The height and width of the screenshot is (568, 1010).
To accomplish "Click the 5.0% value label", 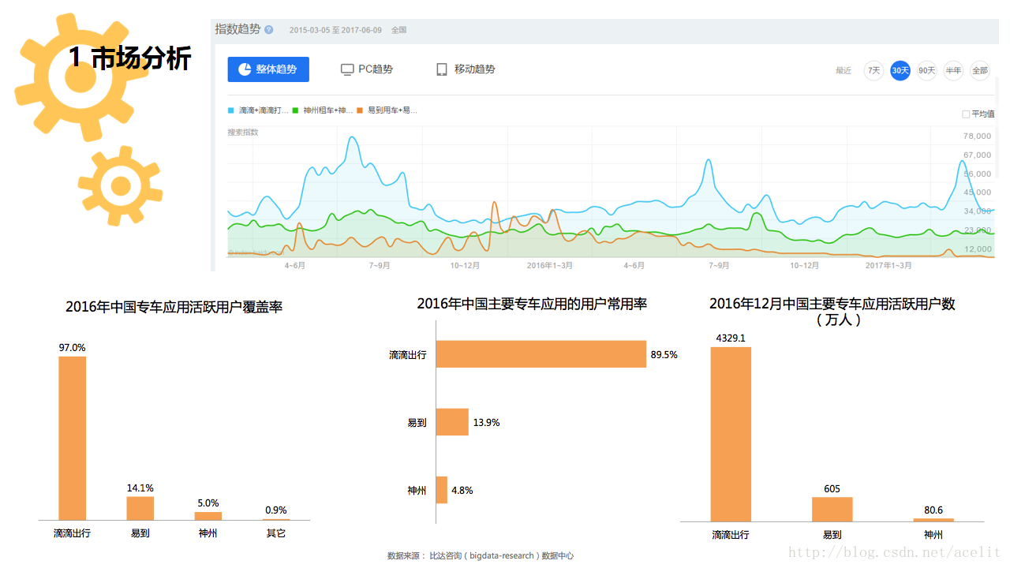I will coord(208,503).
